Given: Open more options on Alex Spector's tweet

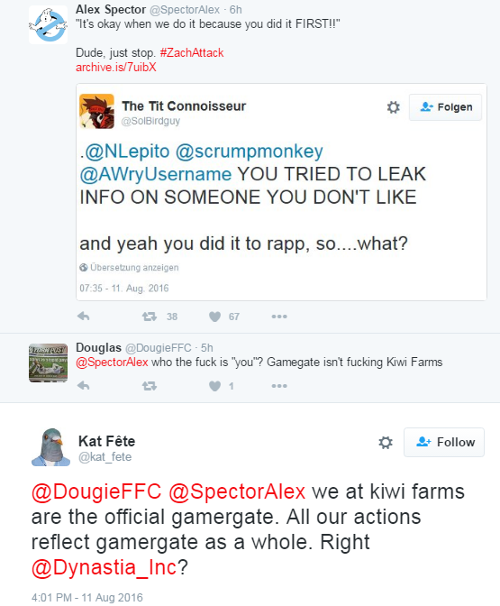Looking at the screenshot, I should click(x=279, y=317).
